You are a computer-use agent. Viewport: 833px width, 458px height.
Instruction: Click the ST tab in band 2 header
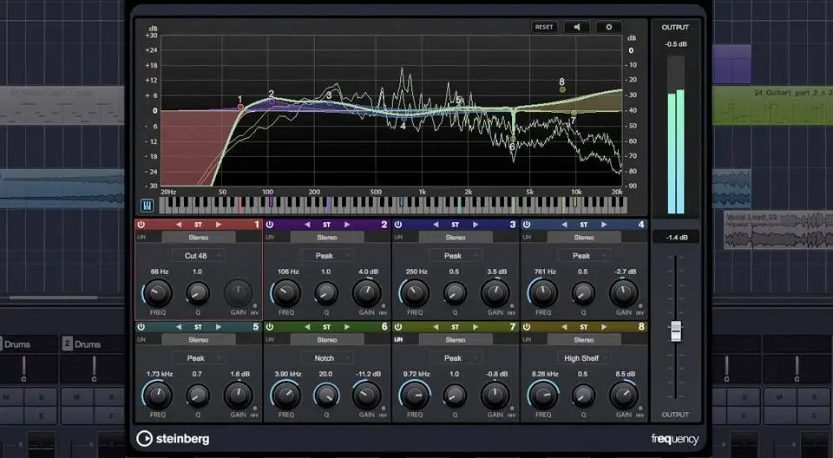click(327, 225)
